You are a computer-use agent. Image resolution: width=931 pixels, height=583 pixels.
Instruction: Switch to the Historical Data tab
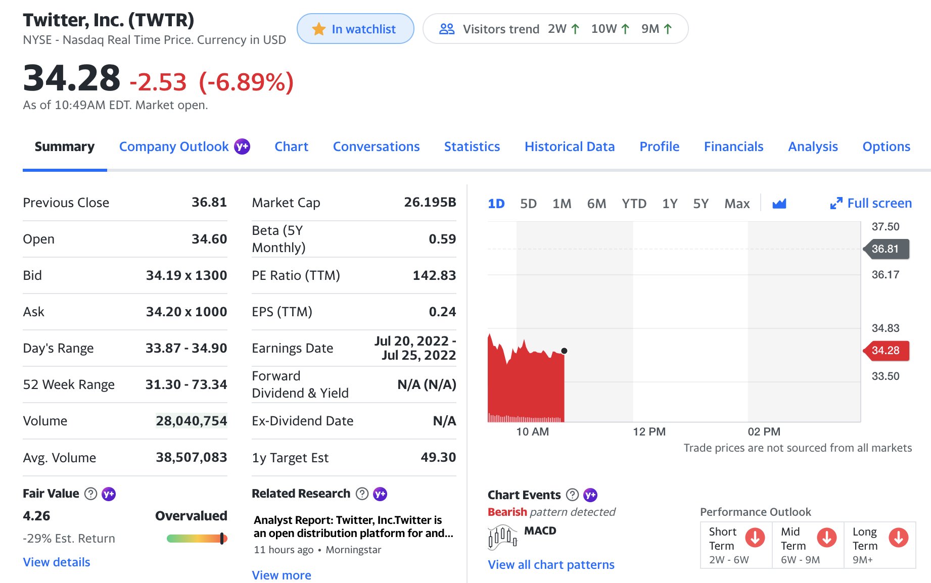click(x=570, y=147)
